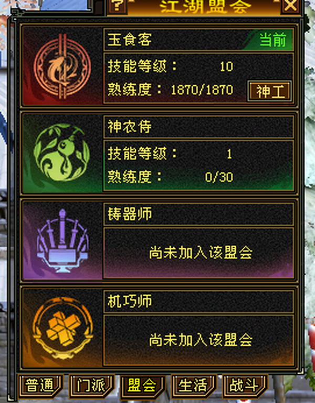Click the orange 机巧师 puzzle-block emblem
The height and width of the screenshot is (403, 315).
tap(62, 328)
